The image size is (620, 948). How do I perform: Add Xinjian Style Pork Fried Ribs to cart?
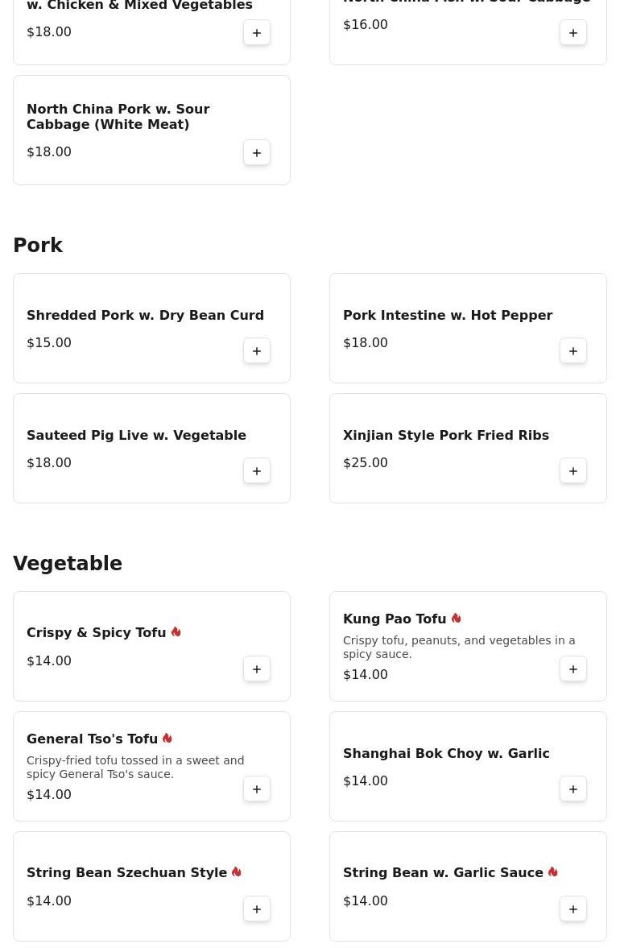coord(573,471)
